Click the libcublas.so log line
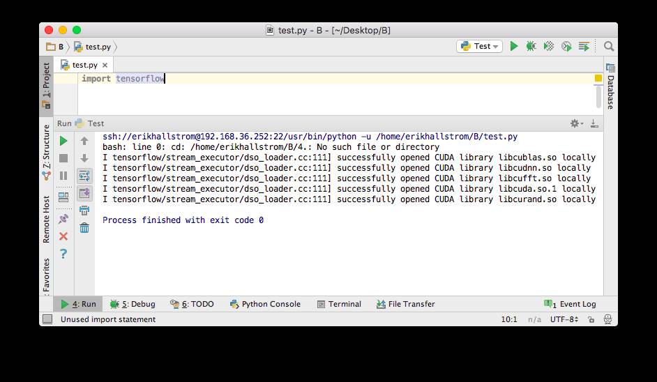 pos(349,158)
